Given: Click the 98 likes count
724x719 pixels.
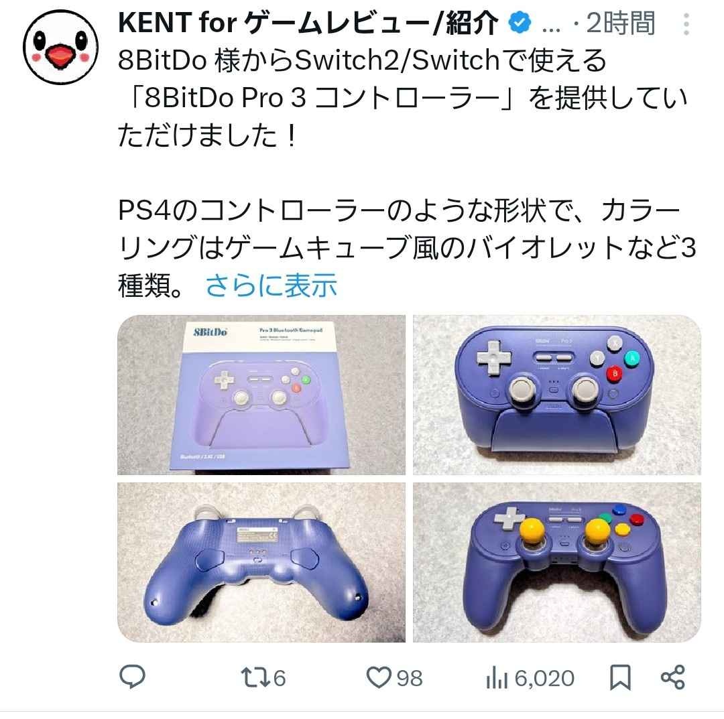Looking at the screenshot, I should tap(410, 678).
